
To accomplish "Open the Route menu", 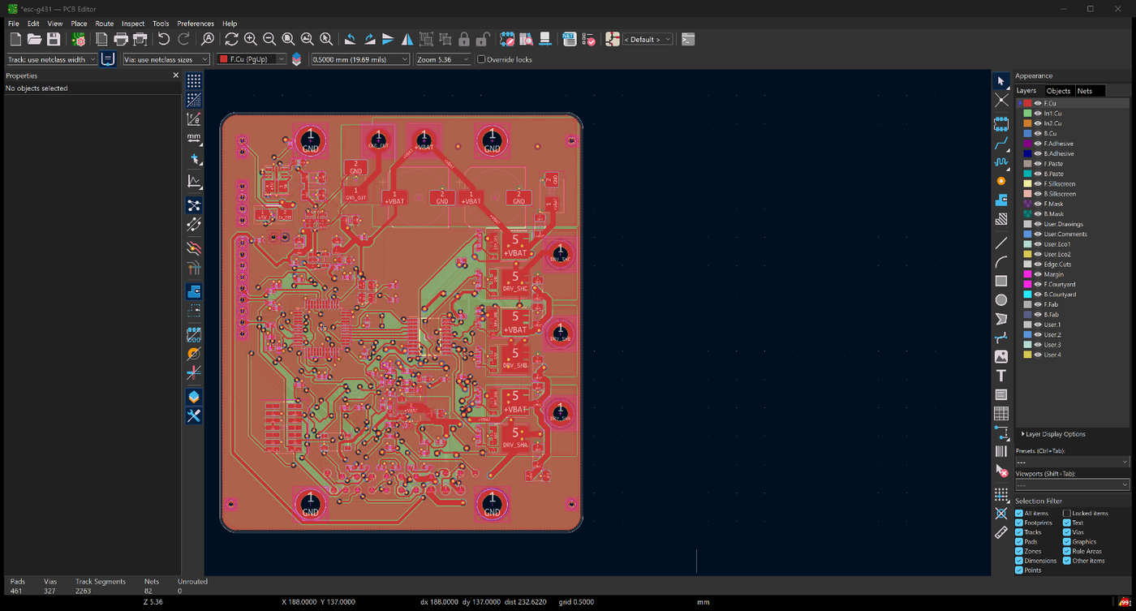I will coord(105,24).
